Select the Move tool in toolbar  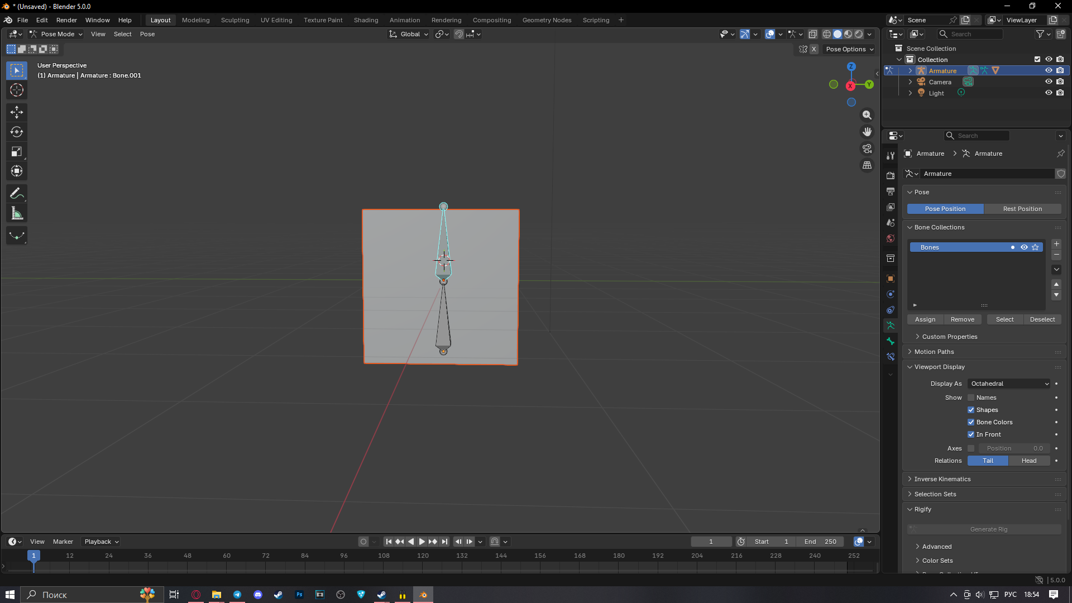(17, 112)
